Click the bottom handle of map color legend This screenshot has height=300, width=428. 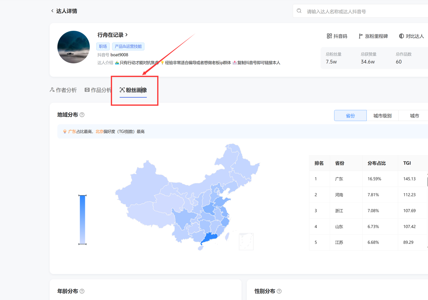click(x=82, y=244)
